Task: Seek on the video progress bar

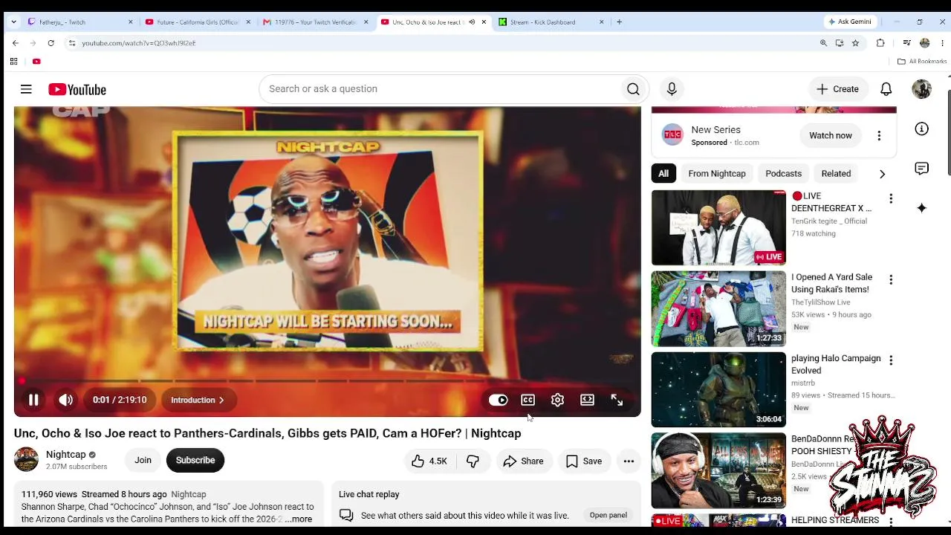Action: [327, 381]
